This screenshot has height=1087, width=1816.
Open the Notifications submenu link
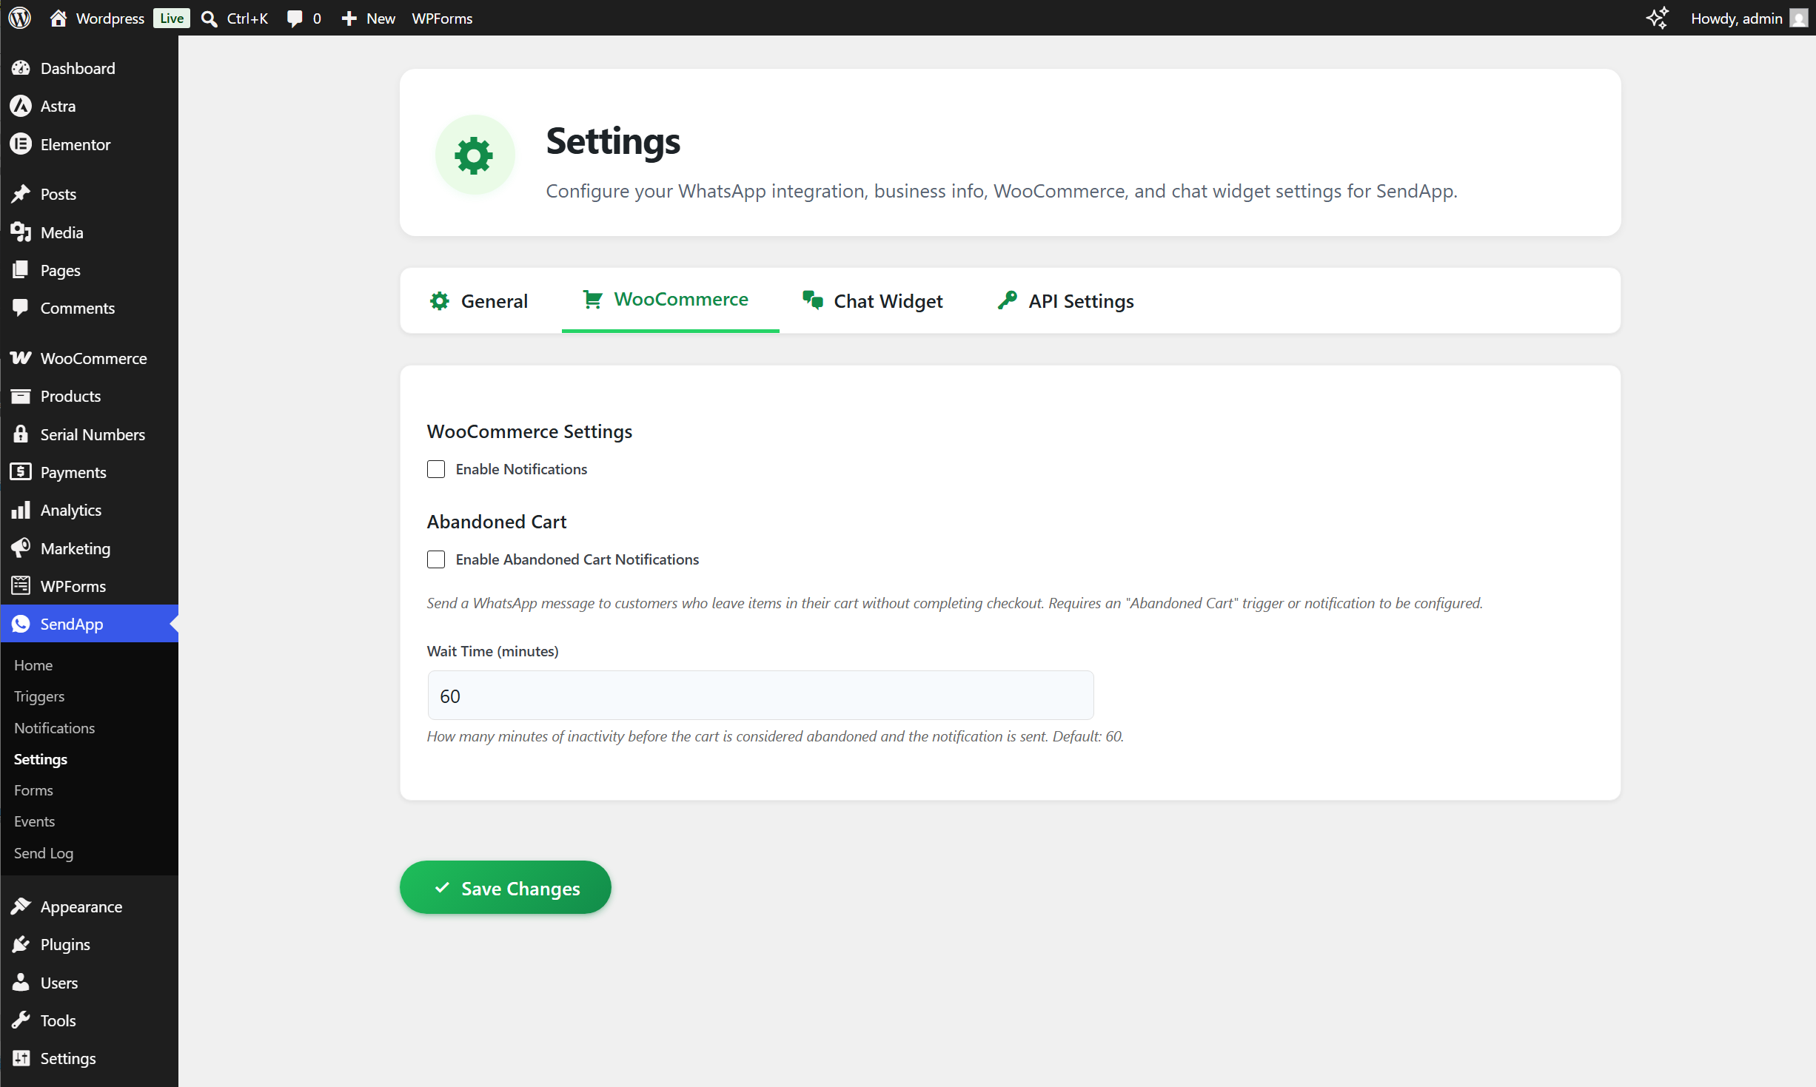coord(54,727)
